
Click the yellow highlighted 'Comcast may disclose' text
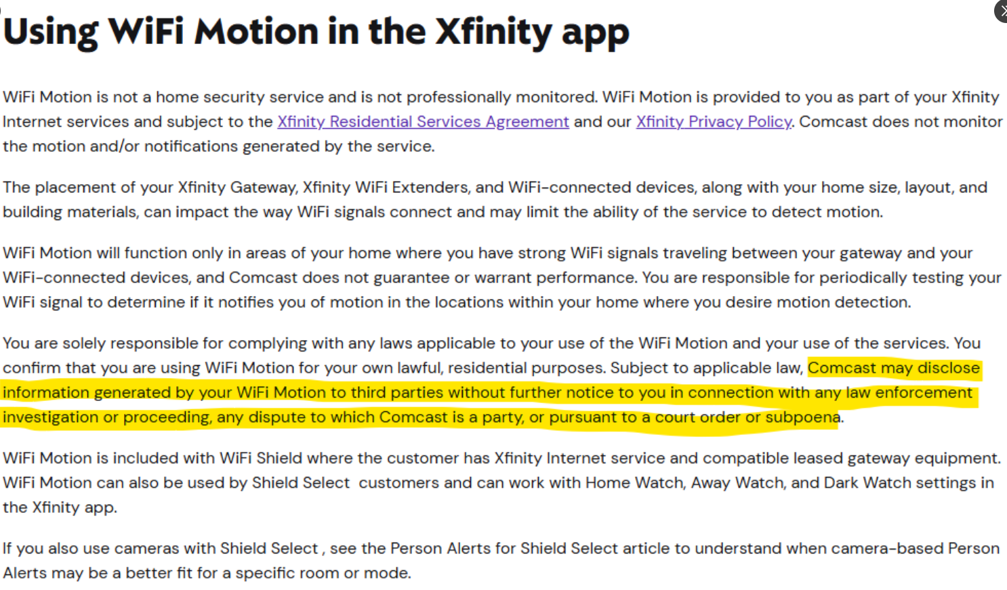tap(894, 368)
